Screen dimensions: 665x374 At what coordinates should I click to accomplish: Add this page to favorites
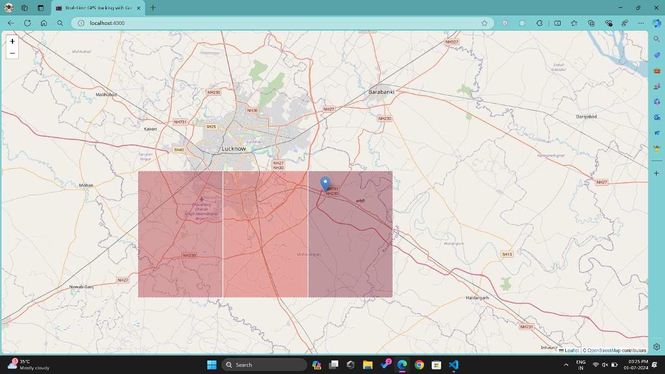click(x=484, y=23)
